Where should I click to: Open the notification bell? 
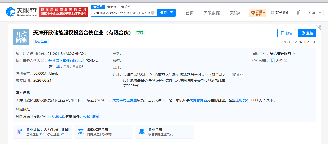(x=298, y=13)
